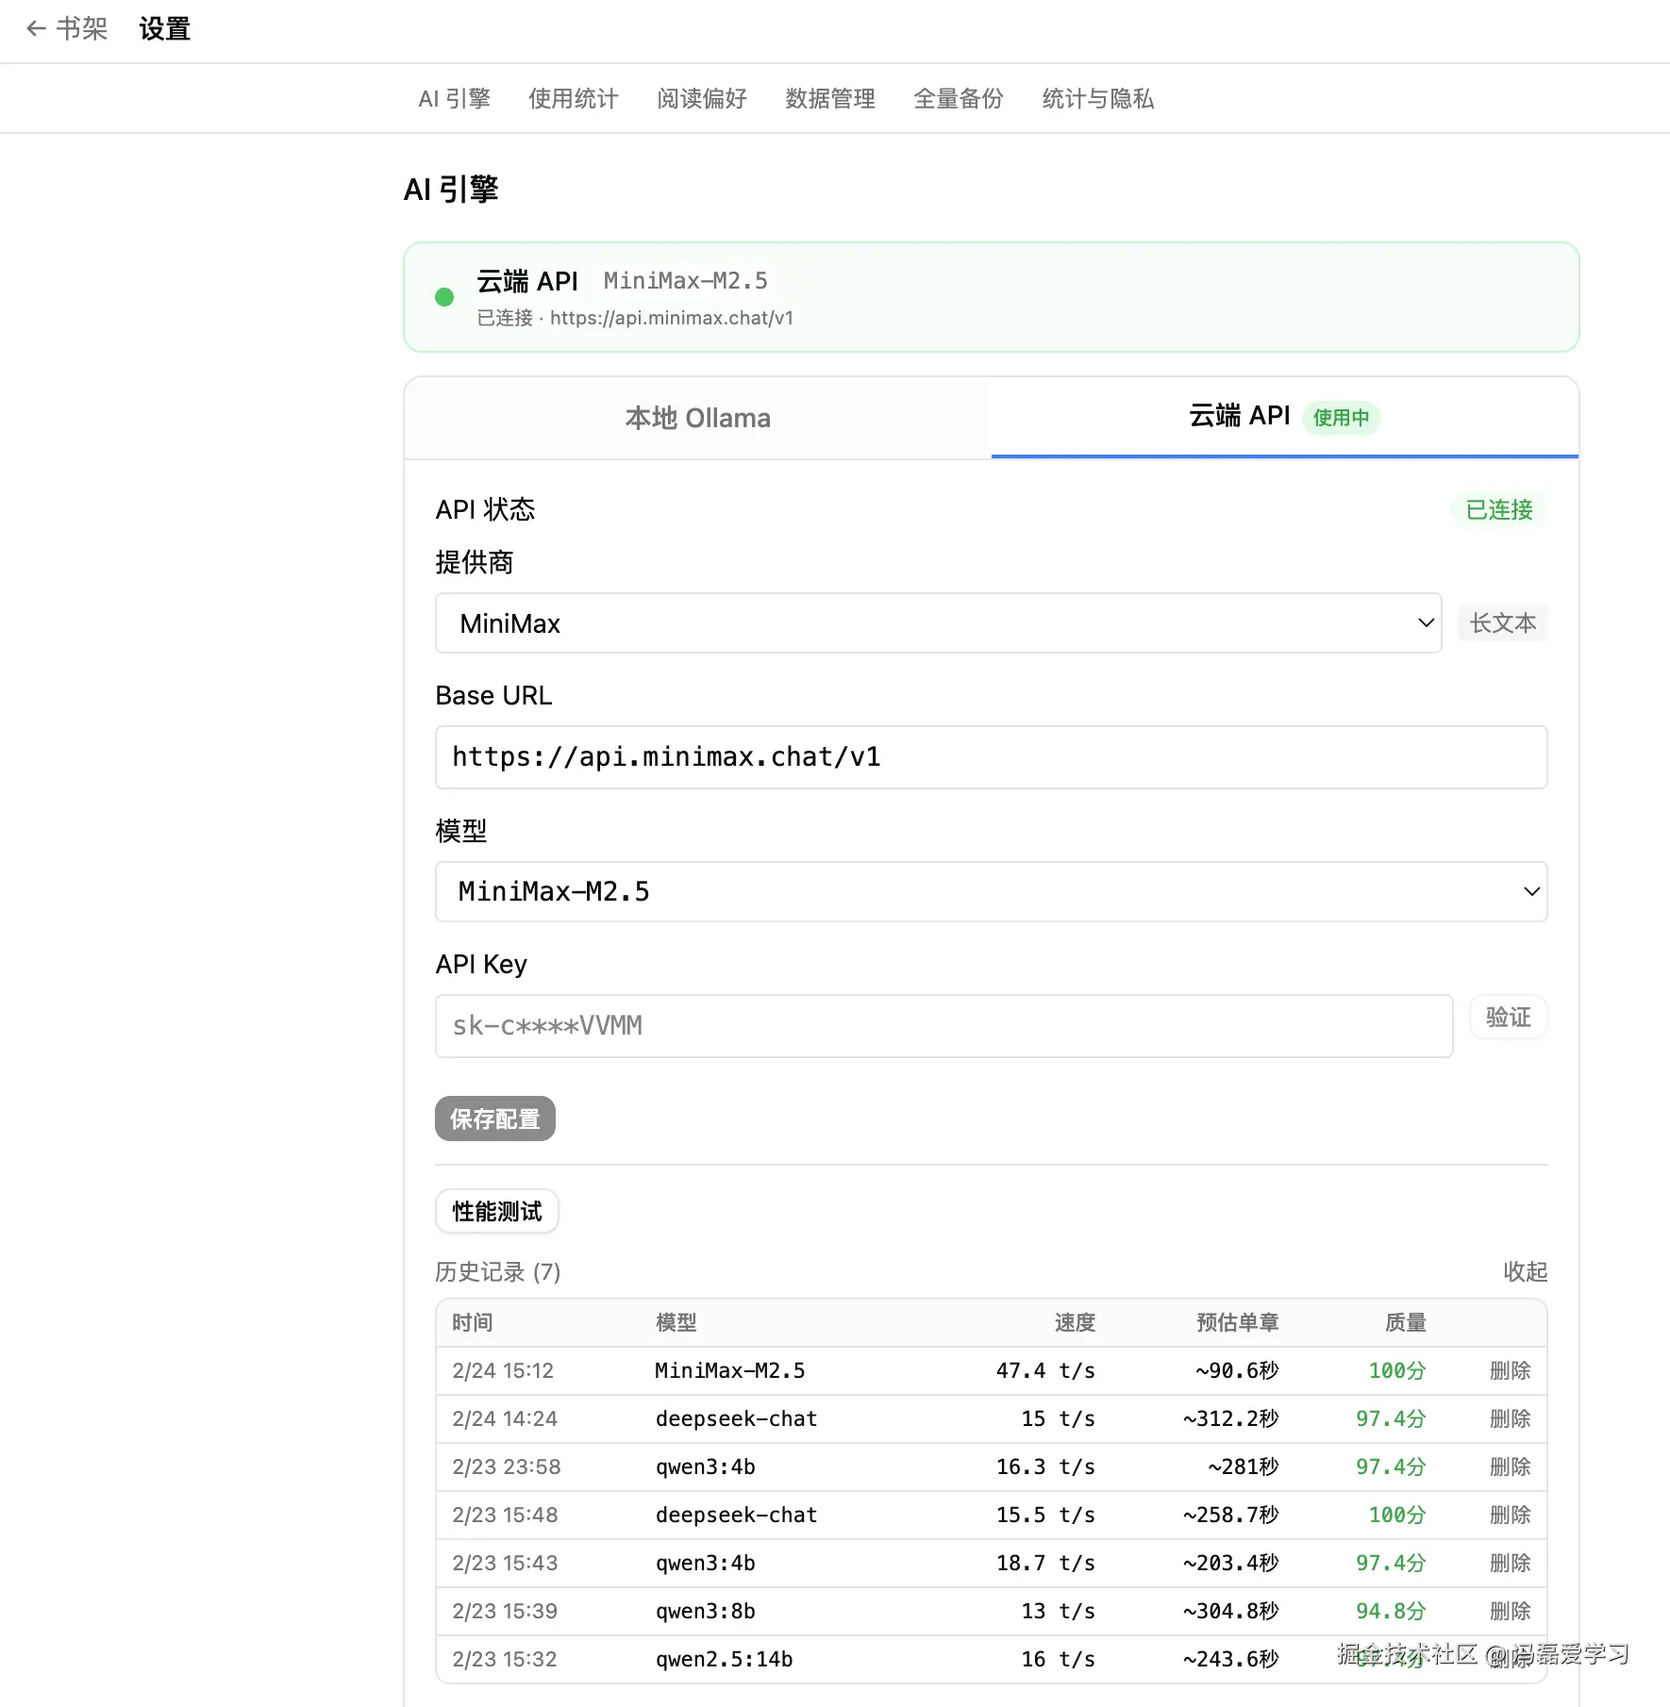
Task: Click the 已连接 connection status badge
Action: (1496, 509)
